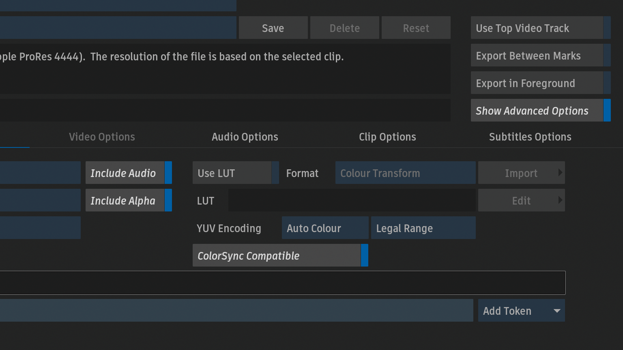Select the Clip Options tab

[x=387, y=137]
